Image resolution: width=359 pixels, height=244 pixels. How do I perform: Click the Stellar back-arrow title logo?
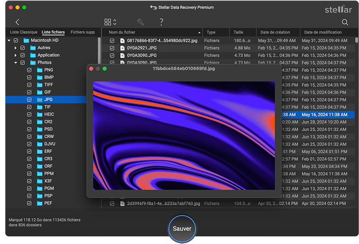(x=153, y=7)
